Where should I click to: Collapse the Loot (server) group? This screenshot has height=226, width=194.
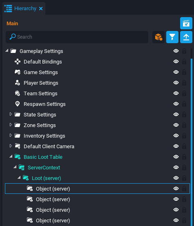click(x=19, y=178)
